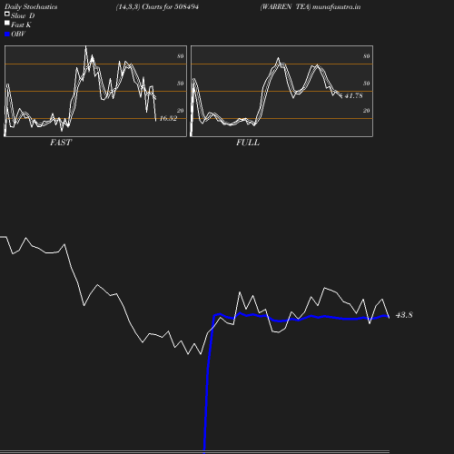Click the FAST stochastic chart panel

95,91
